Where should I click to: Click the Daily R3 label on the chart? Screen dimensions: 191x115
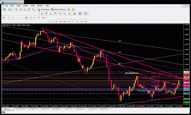156,76
